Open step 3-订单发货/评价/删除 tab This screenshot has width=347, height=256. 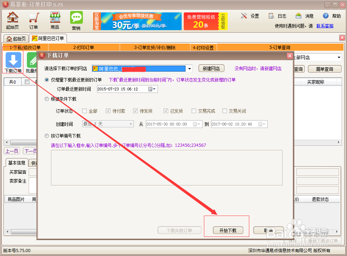155,48
